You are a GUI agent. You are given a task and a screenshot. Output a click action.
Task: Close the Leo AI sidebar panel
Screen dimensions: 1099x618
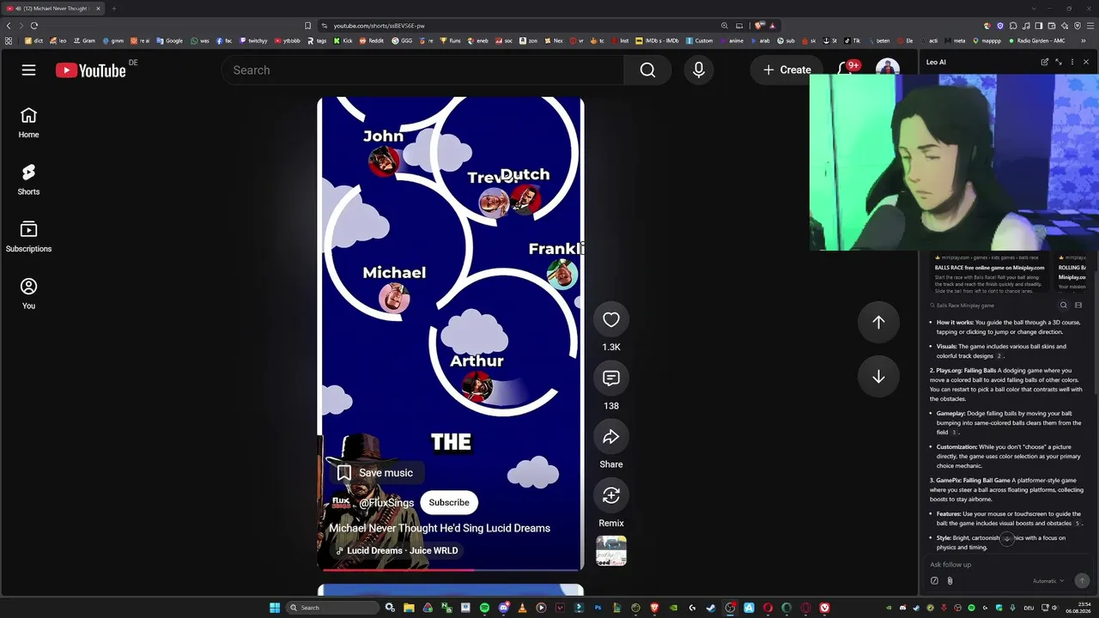coord(1085,62)
